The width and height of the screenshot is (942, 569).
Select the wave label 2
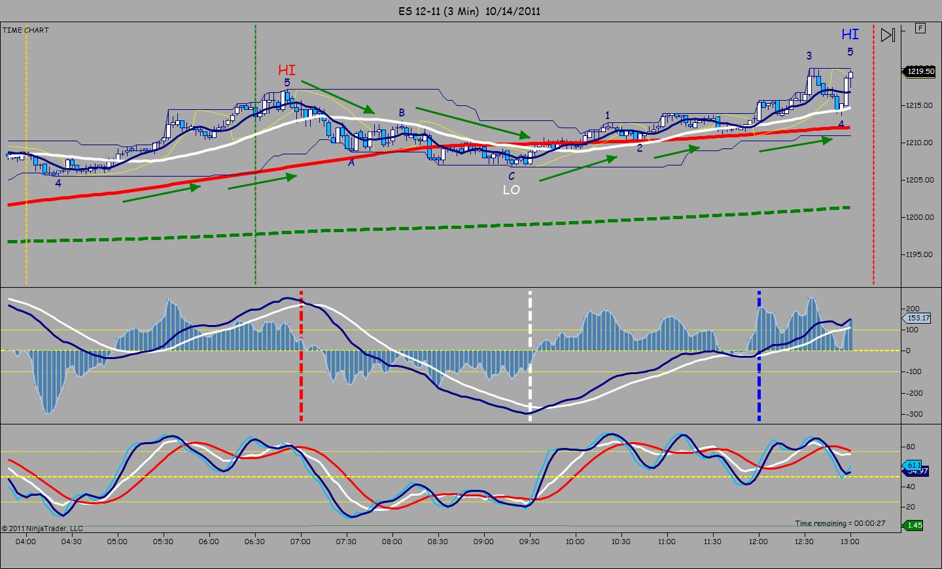coord(640,148)
